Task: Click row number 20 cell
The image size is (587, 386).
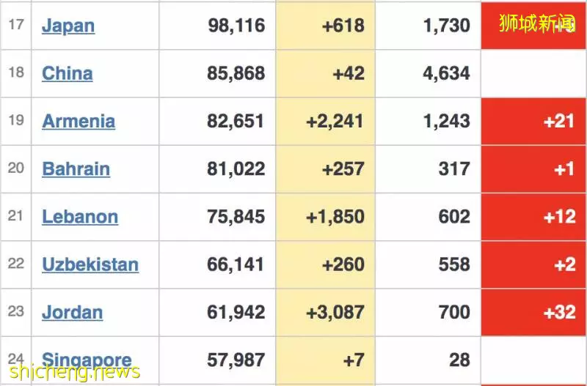Action: pos(16,169)
